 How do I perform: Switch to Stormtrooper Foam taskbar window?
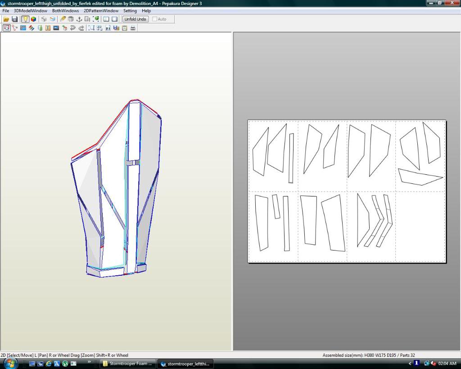(x=127, y=364)
